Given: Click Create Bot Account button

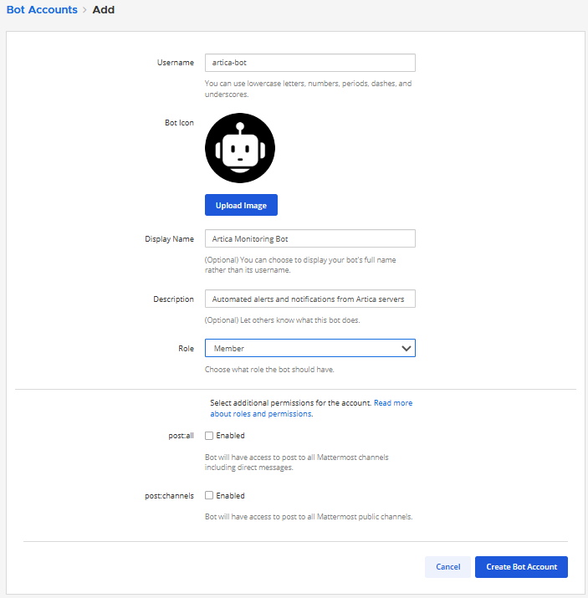Looking at the screenshot, I should 521,567.
